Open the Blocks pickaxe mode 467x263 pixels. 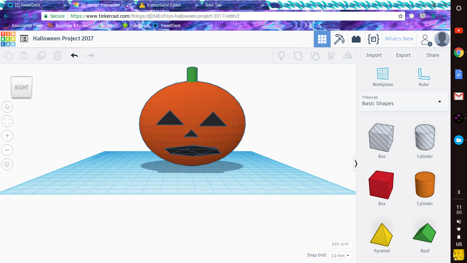[339, 39]
